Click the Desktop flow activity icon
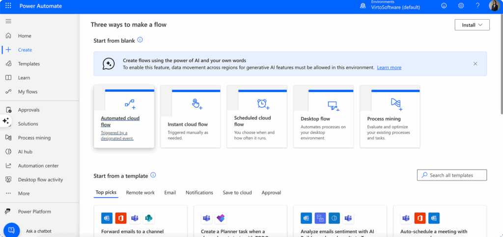Viewport: 503px width, 237px height. tap(8, 180)
